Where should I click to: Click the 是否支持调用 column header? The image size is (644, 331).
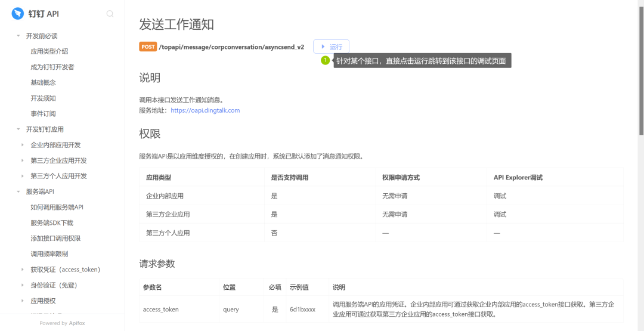290,177
